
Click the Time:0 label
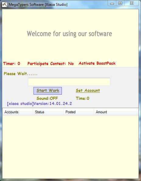click(83, 98)
